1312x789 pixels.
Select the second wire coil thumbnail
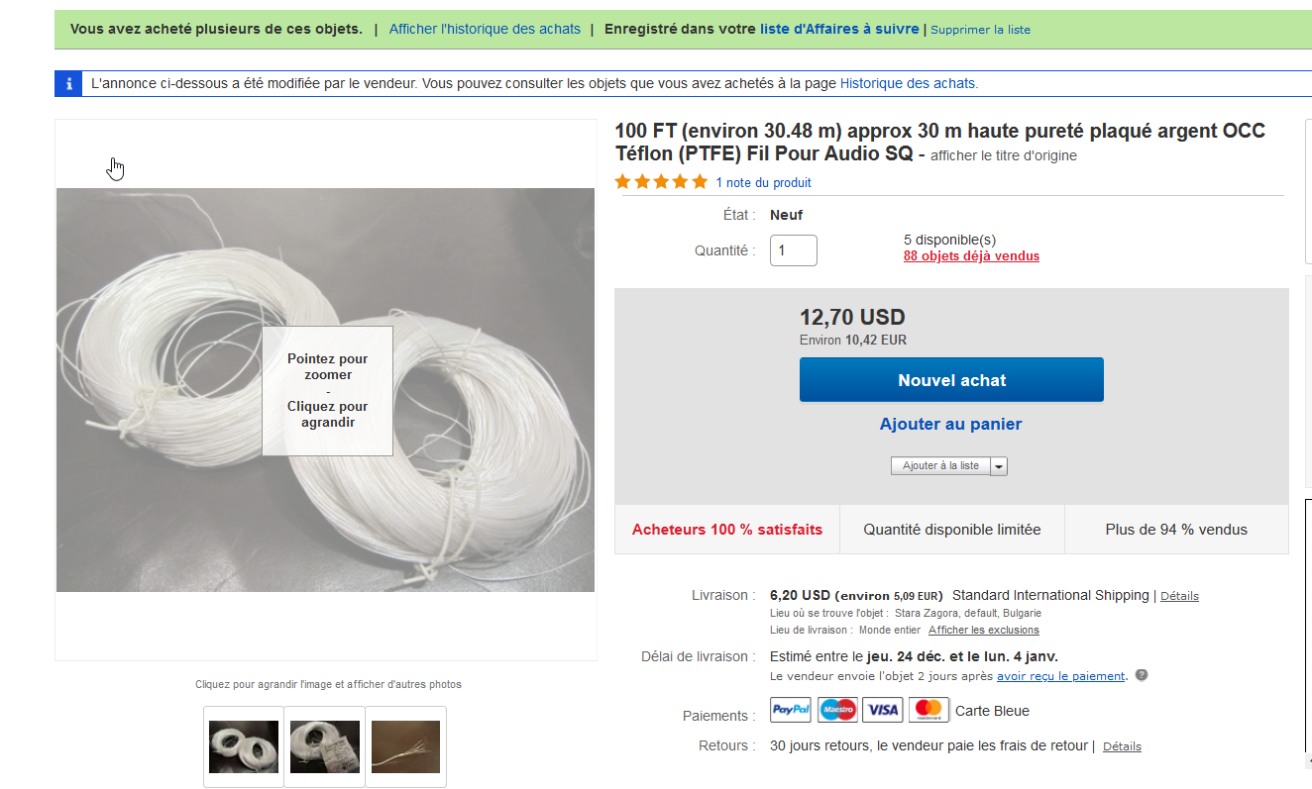point(325,746)
